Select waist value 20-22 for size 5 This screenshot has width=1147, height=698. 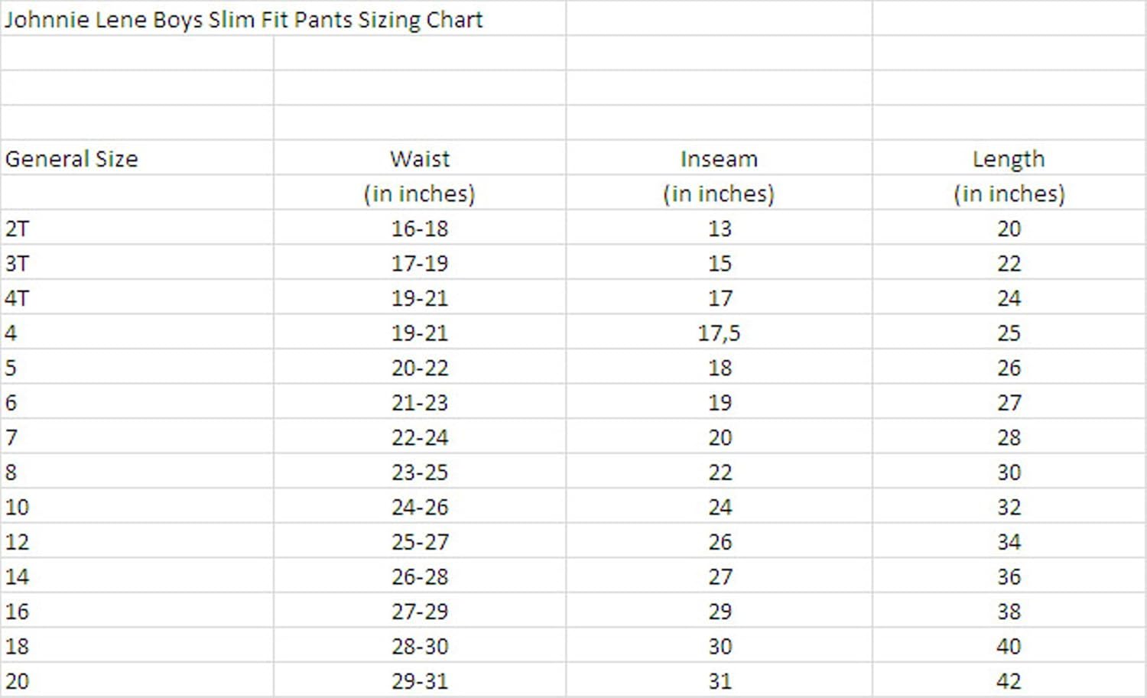(x=419, y=368)
